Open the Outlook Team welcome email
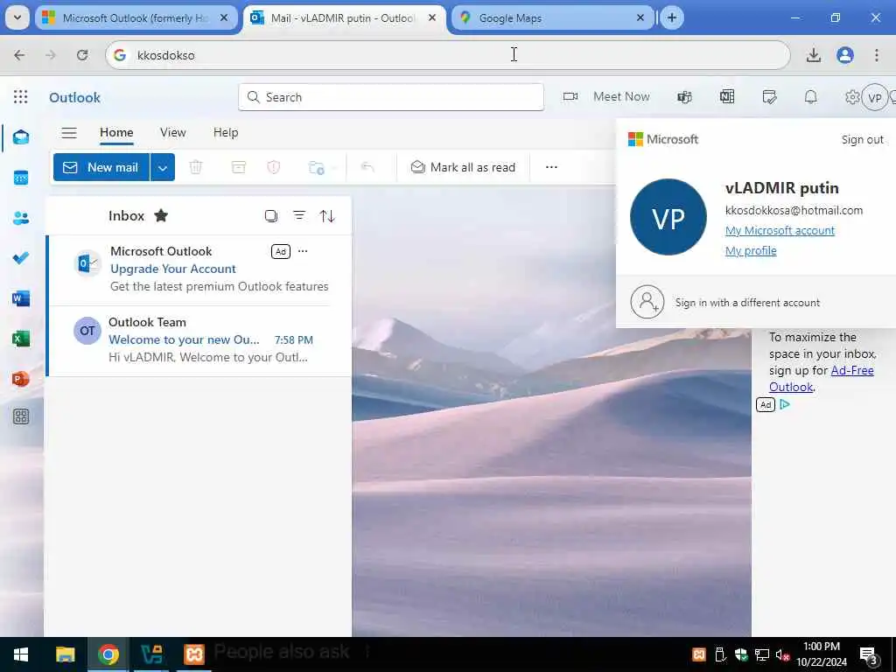This screenshot has height=672, width=896. point(199,340)
